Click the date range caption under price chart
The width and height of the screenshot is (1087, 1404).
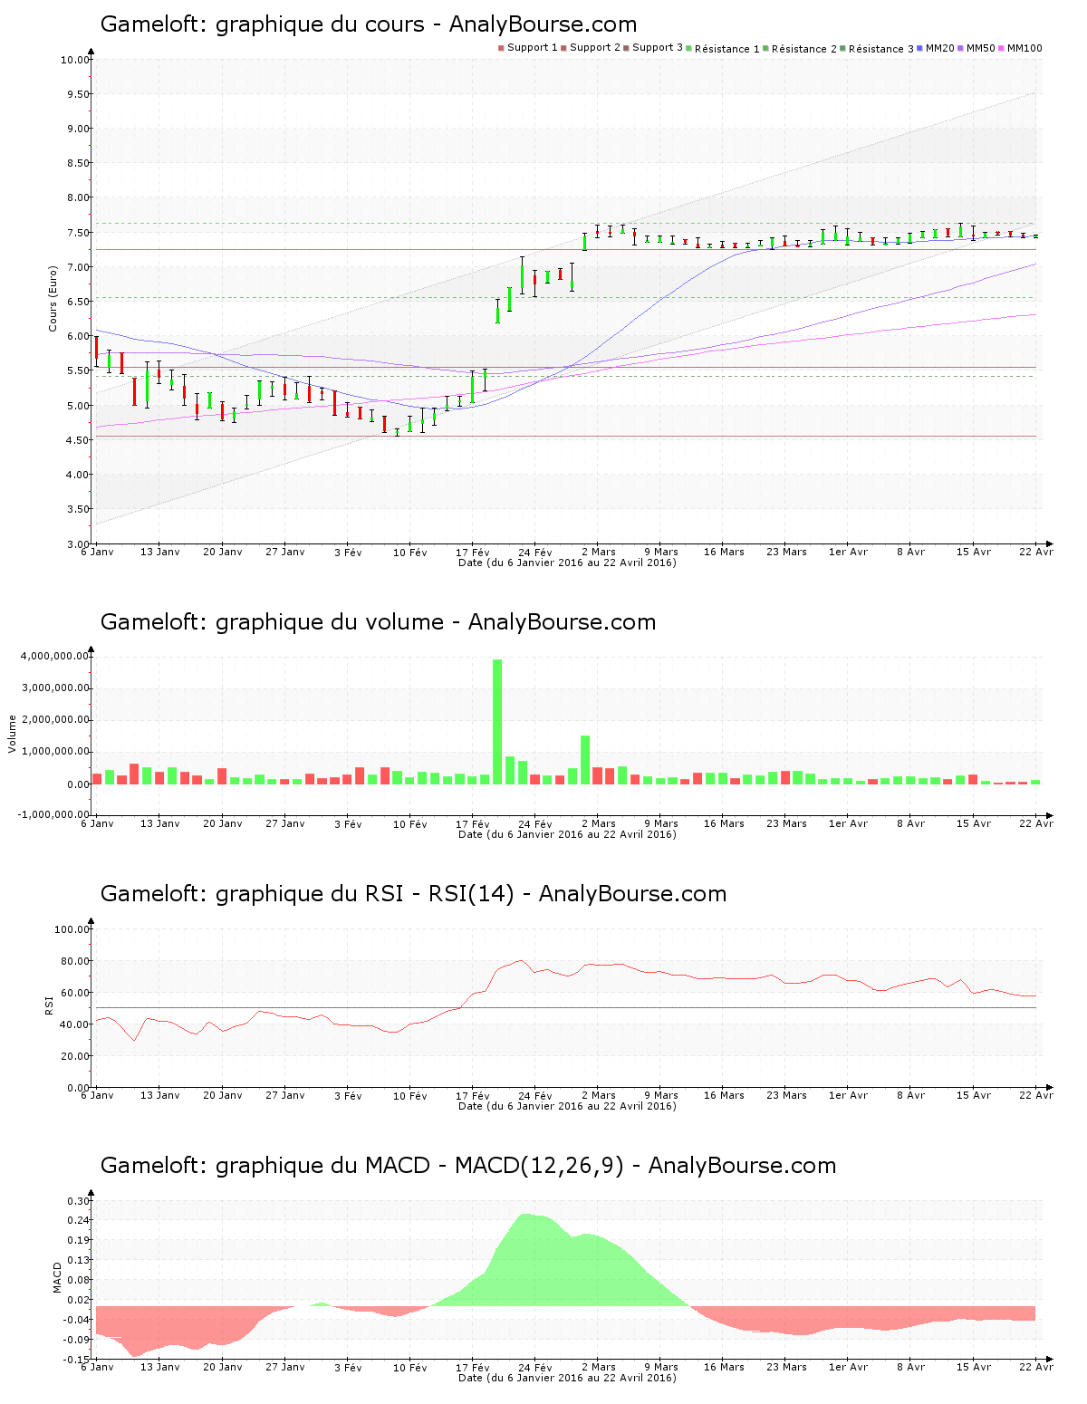point(567,563)
